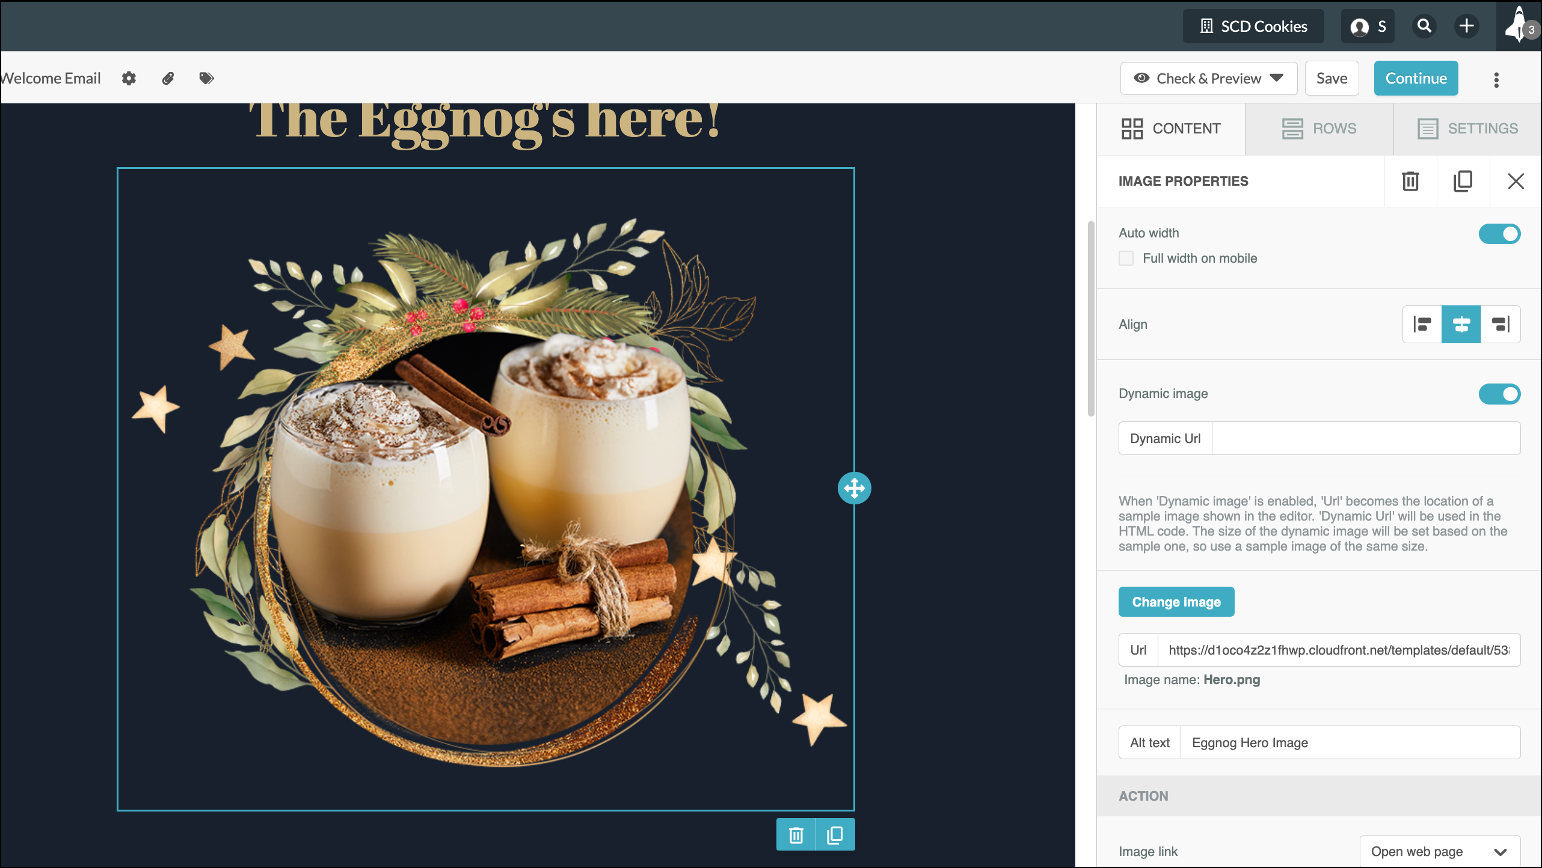Select right align icon
This screenshot has width=1542, height=868.
pyautogui.click(x=1501, y=324)
